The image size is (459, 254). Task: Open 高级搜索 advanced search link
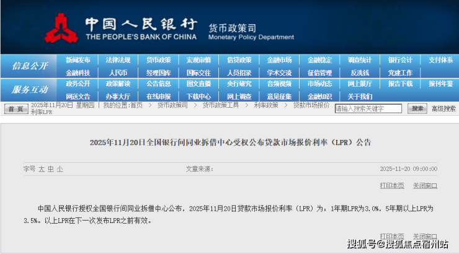[x=443, y=109]
